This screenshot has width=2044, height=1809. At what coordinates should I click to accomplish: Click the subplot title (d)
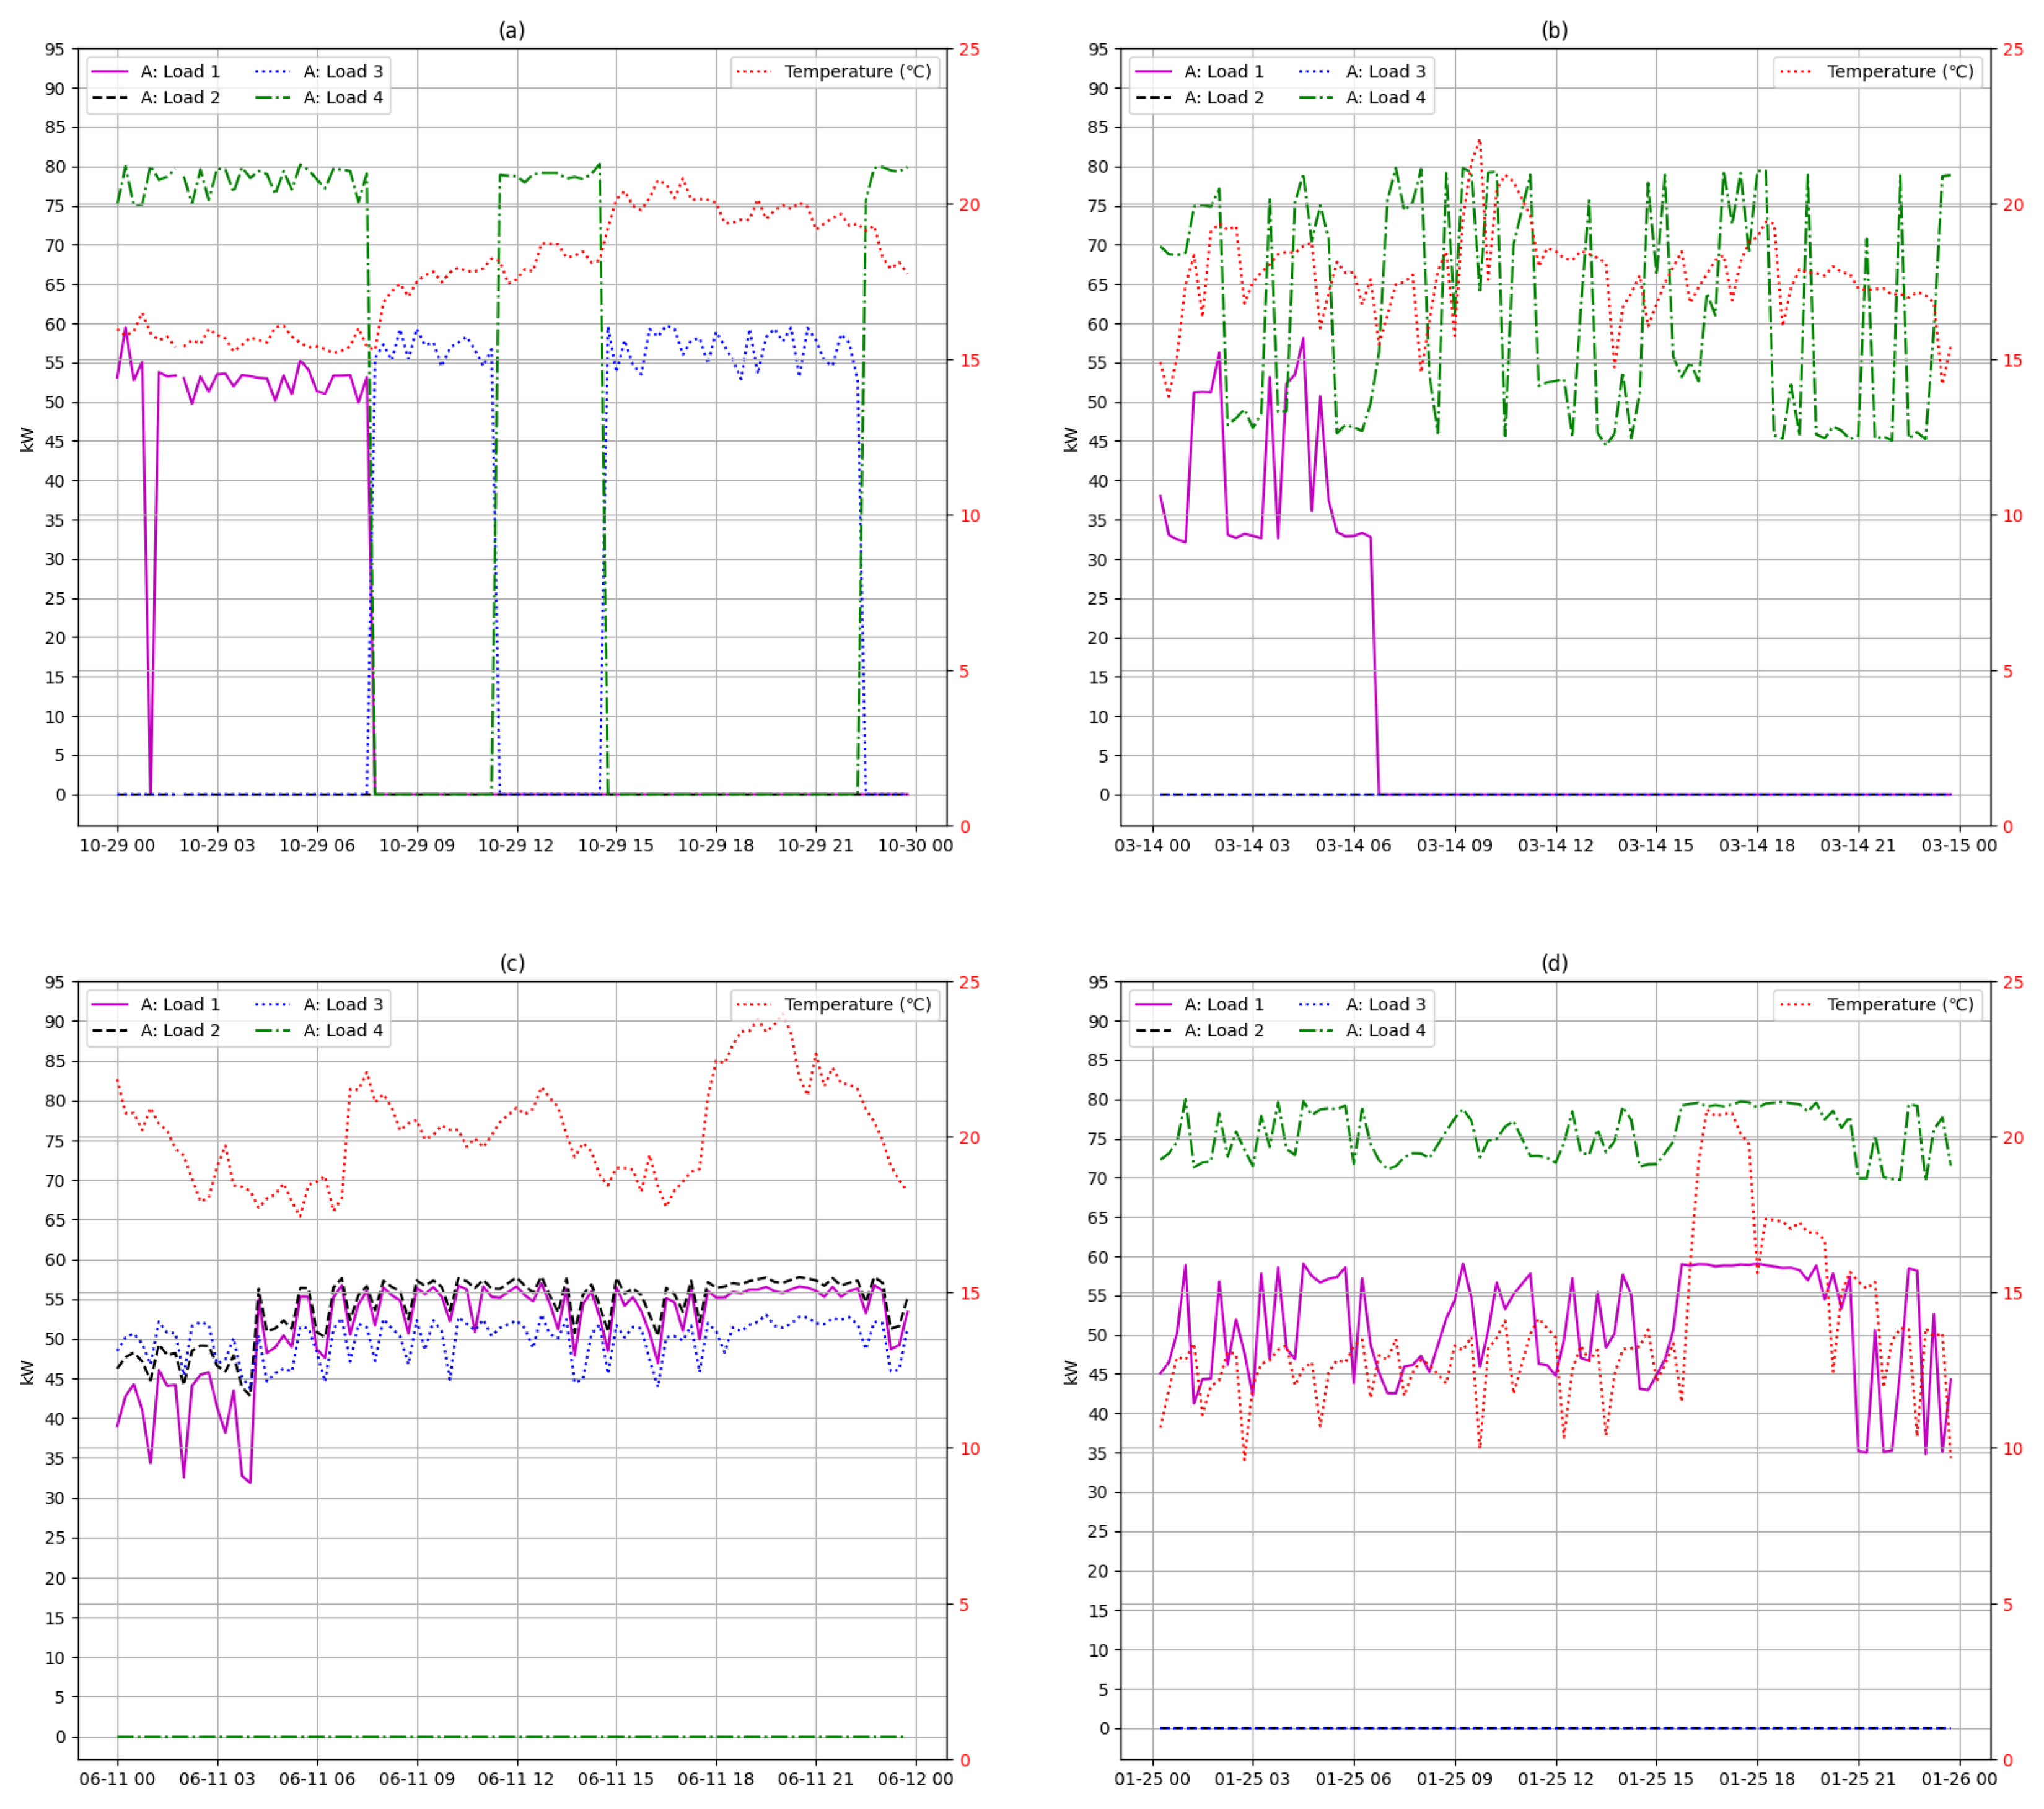[x=1554, y=964]
